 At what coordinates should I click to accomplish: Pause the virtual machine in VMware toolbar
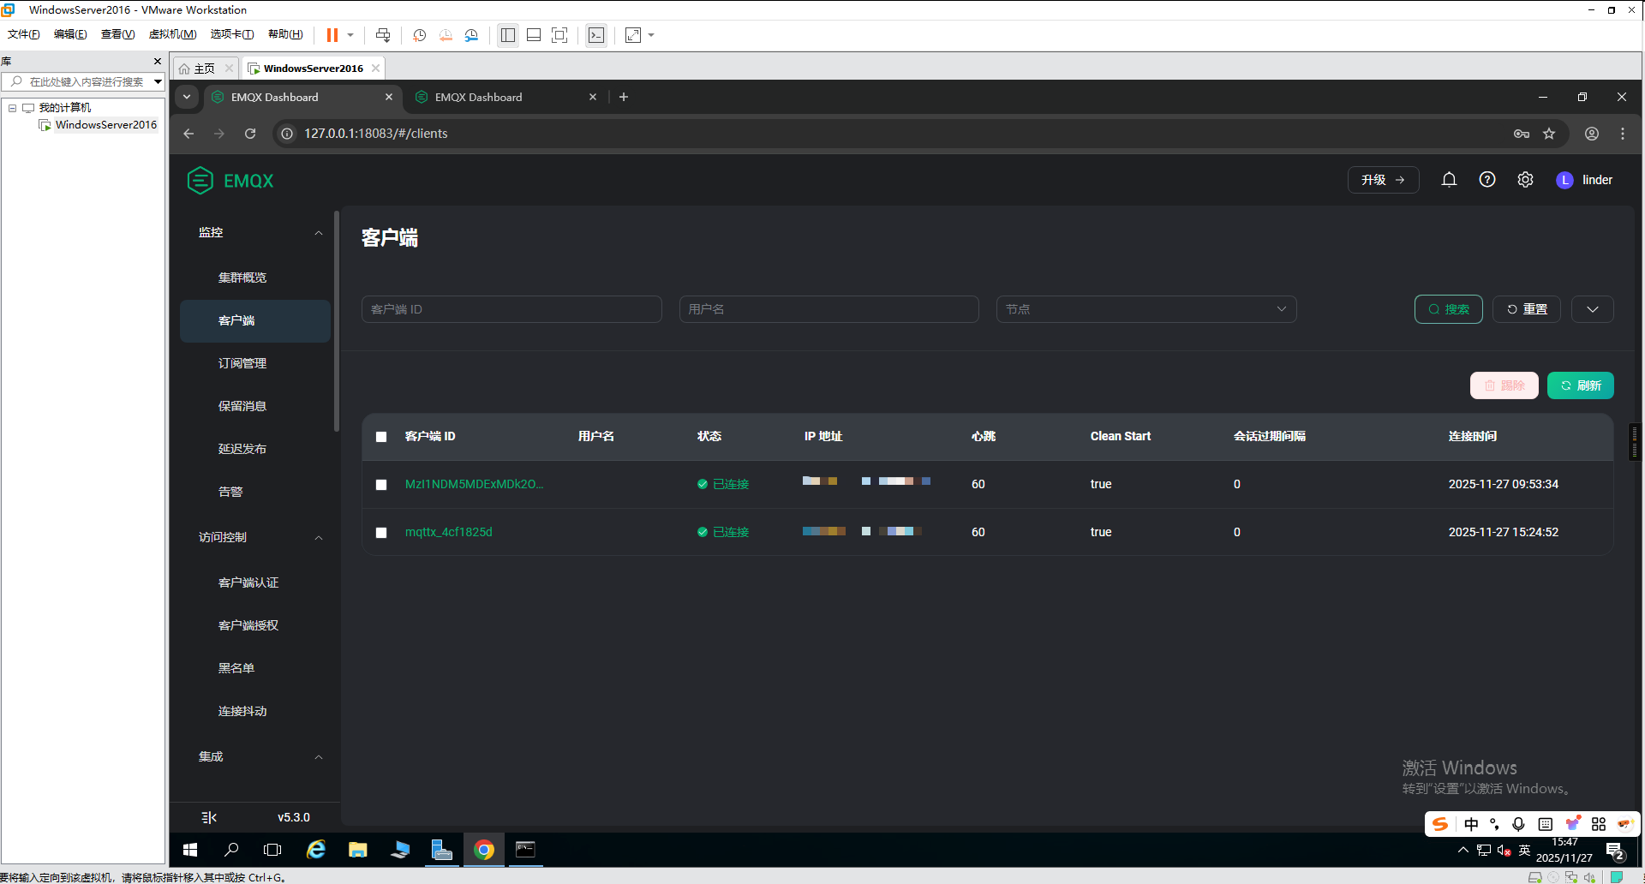tap(332, 35)
